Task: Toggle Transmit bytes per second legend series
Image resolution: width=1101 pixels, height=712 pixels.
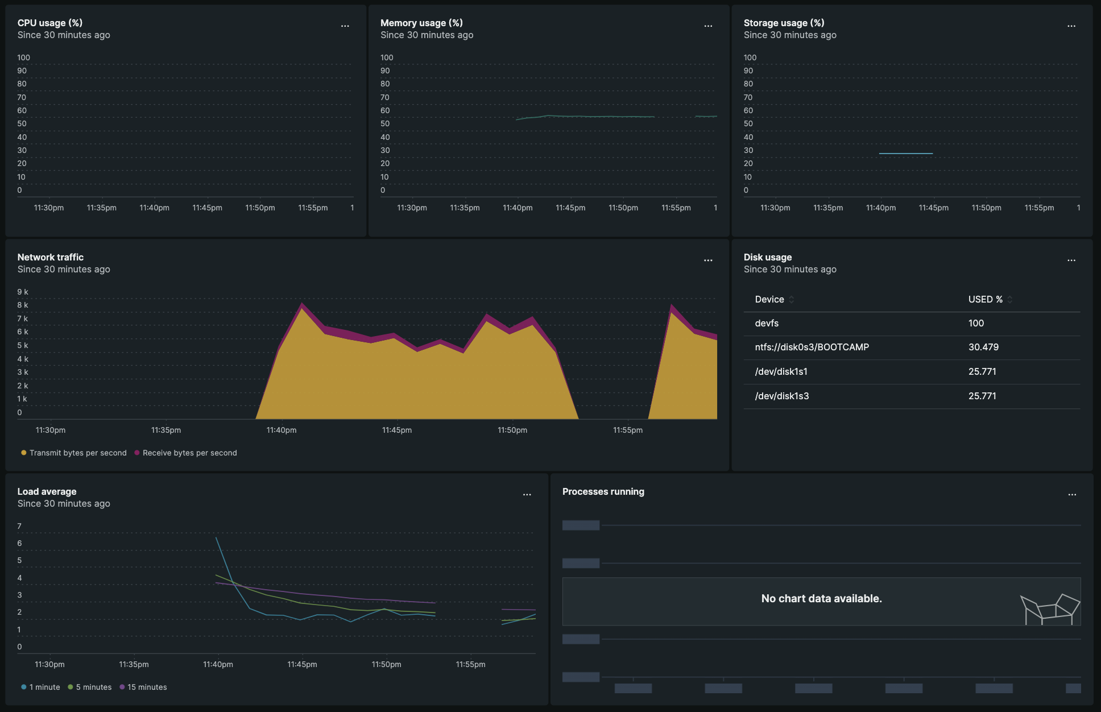Action: pos(74,453)
